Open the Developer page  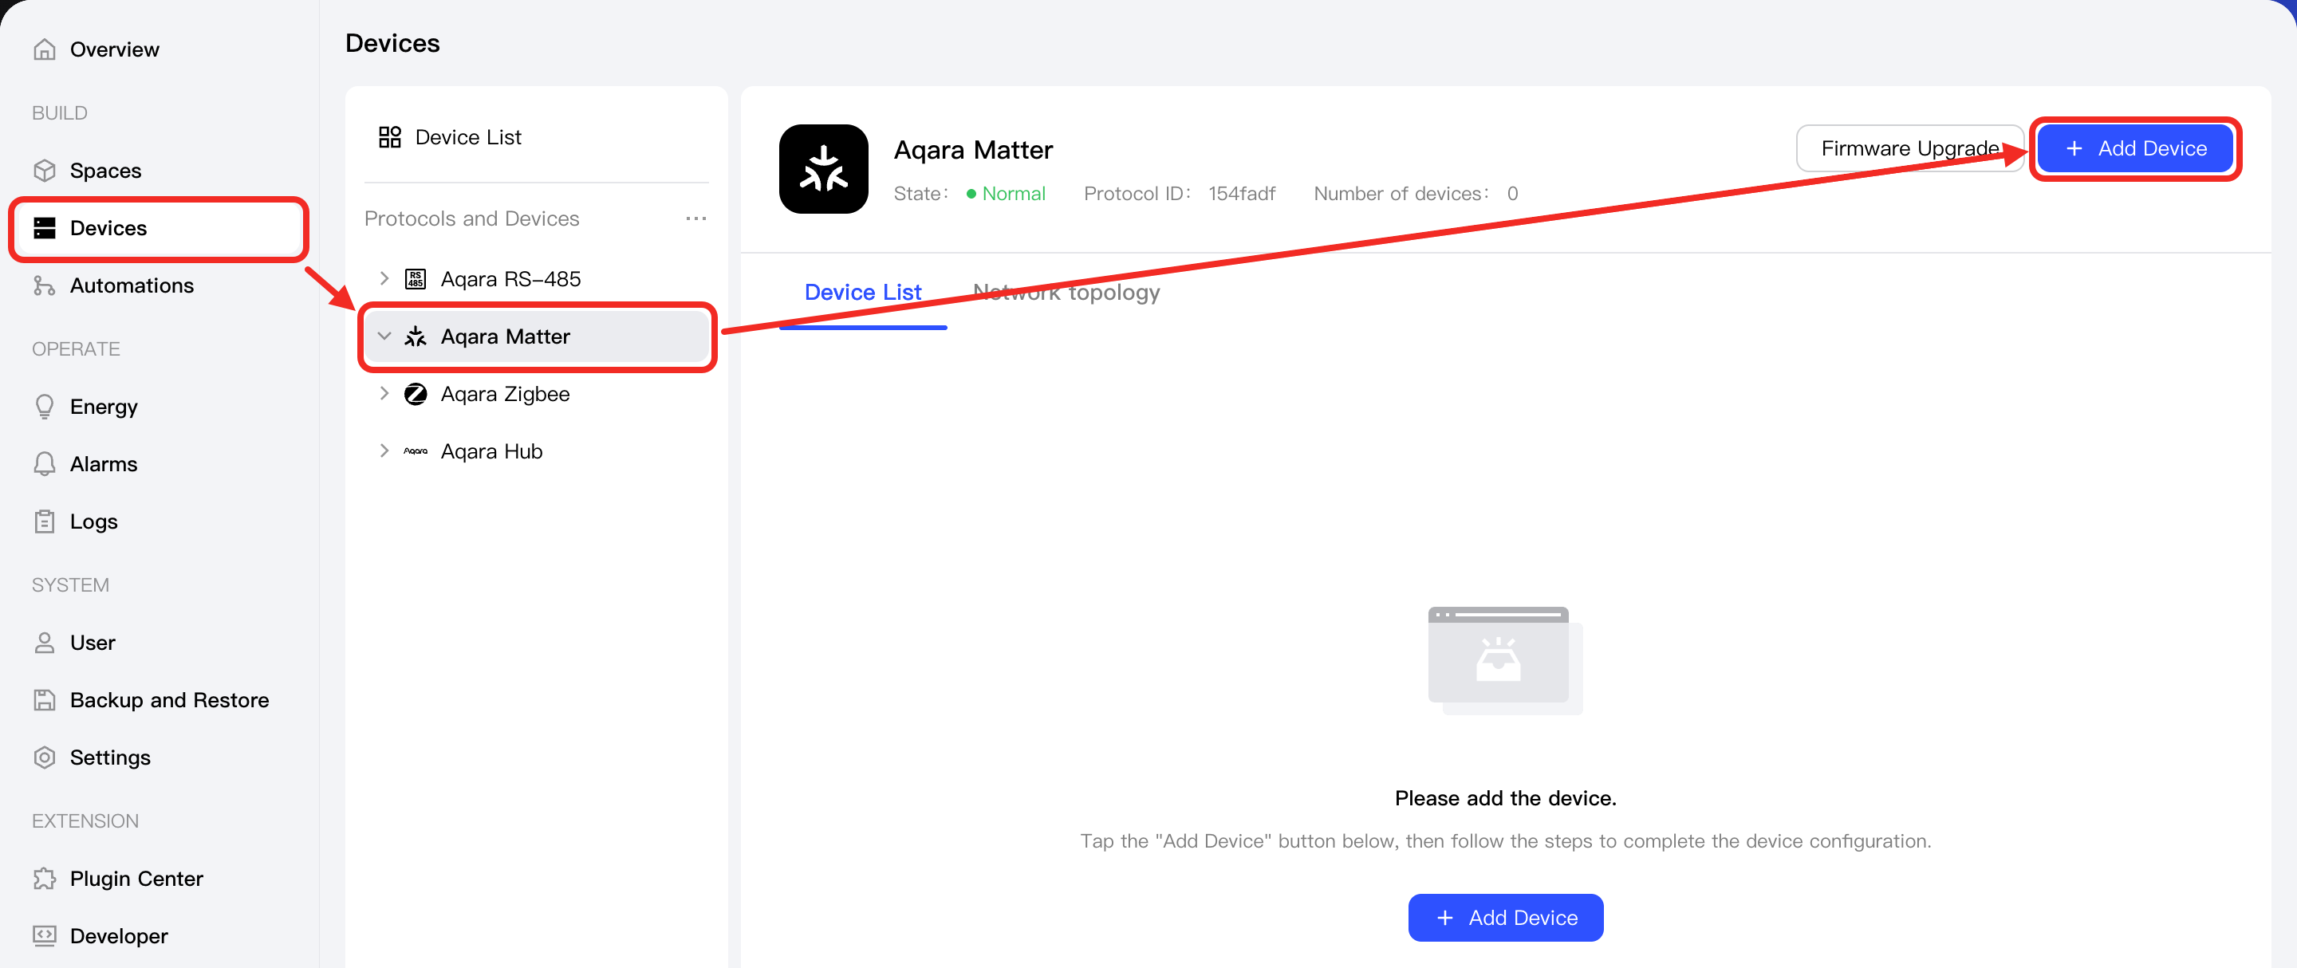[119, 936]
